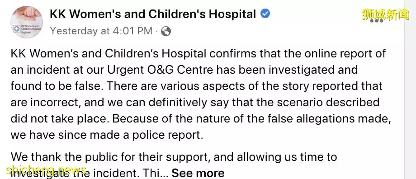
Task: Open the "Yesterday at 4:01 PM" timestamp
Action: [101, 31]
